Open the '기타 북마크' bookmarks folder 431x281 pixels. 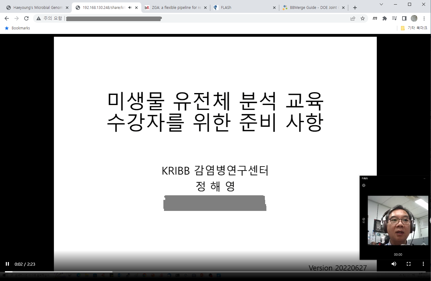414,28
